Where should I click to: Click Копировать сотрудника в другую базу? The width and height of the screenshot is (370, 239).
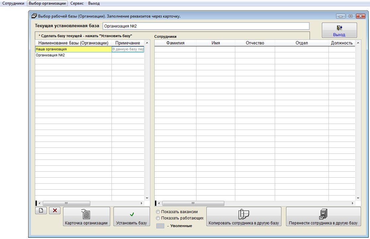(x=244, y=216)
